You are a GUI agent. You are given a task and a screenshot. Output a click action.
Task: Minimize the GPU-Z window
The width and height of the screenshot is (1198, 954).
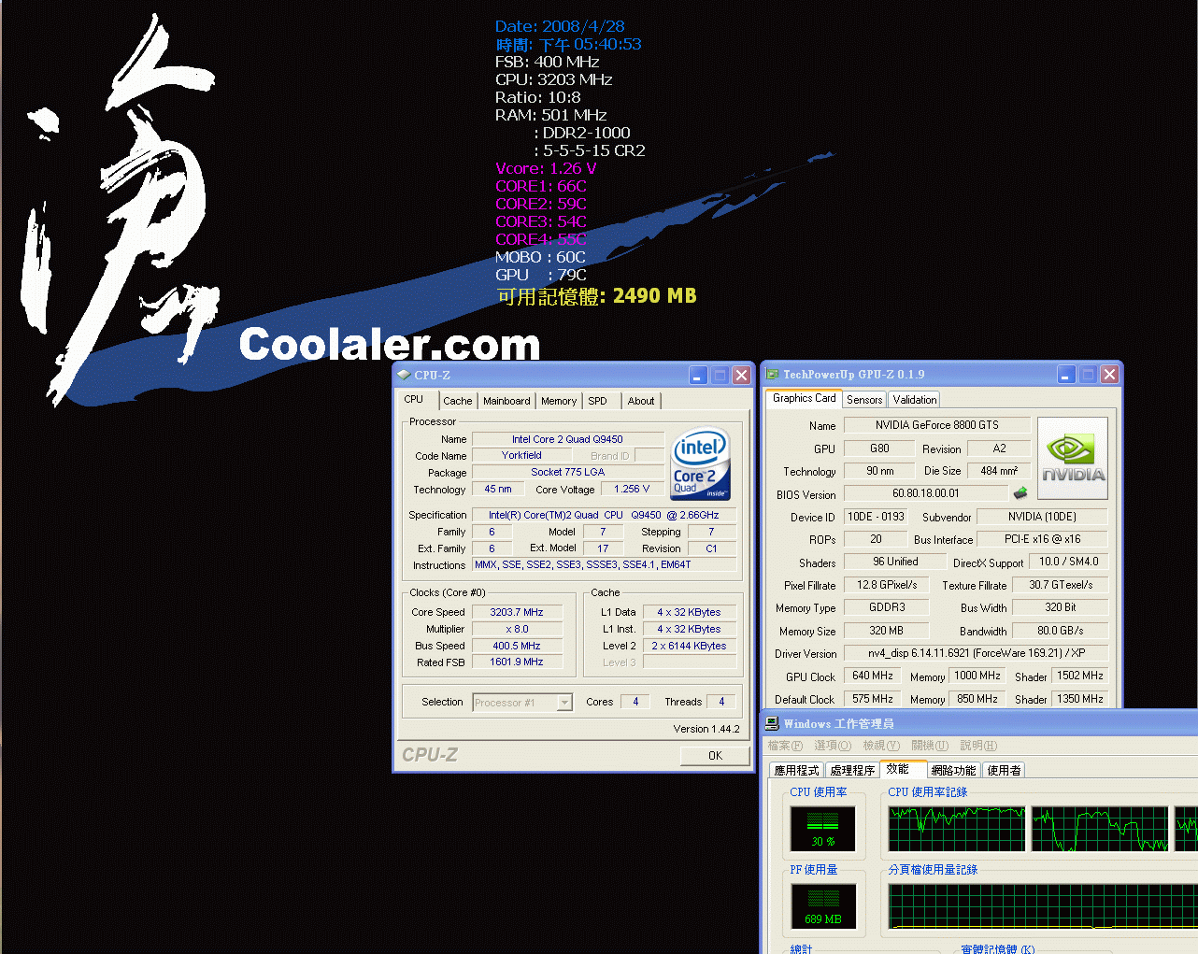click(x=1066, y=374)
